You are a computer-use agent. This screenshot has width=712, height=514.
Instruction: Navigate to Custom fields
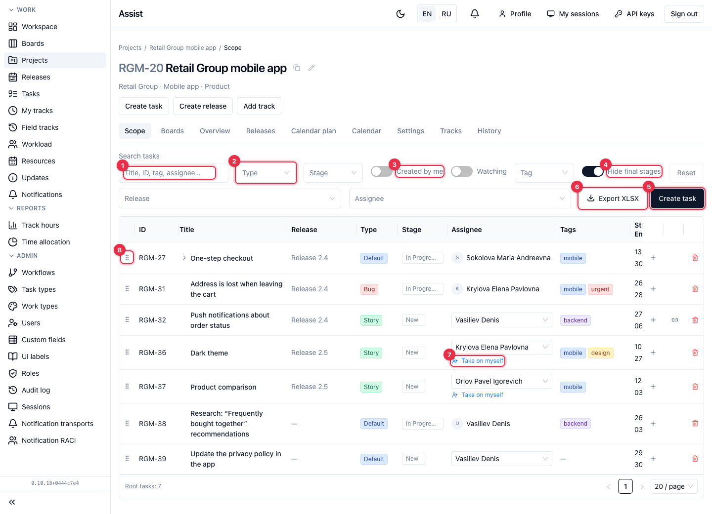click(55, 340)
